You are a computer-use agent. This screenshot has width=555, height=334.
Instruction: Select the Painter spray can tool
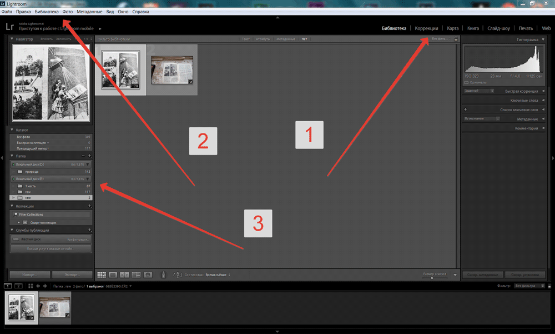coord(164,275)
